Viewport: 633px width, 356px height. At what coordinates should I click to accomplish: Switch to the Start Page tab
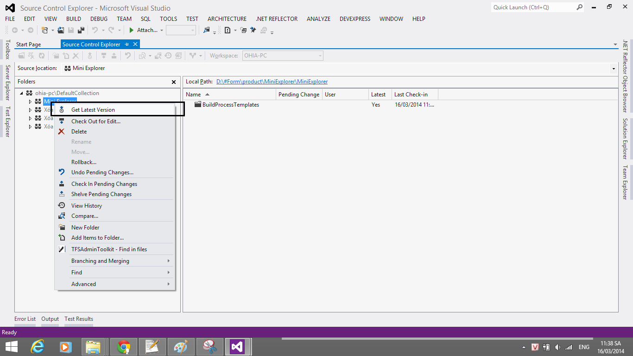[x=29, y=44]
